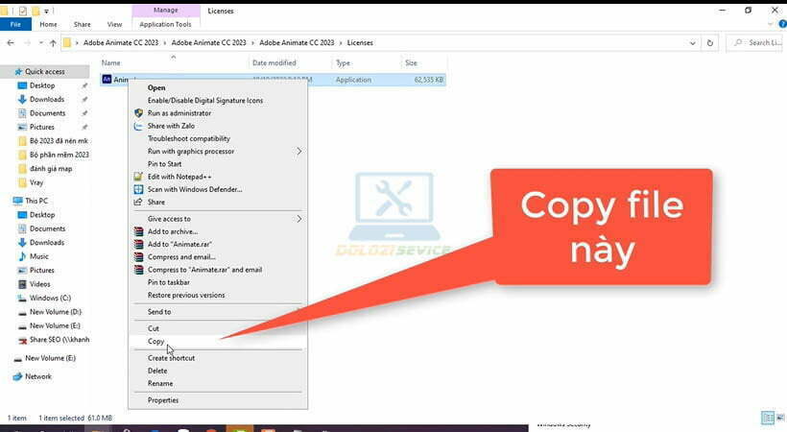The image size is (787, 432).
Task: Click the Up arrow navigation icon
Action: pos(52,42)
